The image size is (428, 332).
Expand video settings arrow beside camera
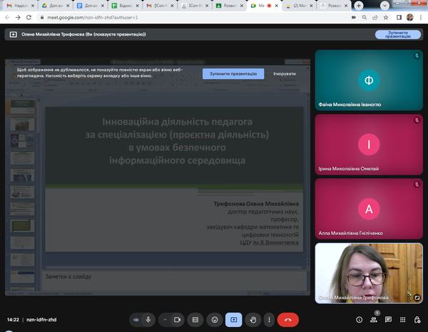(x=164, y=320)
